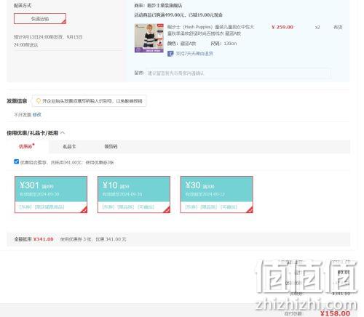Click the lightbulb tip icon beside 发票信息
This screenshot has width=364, height=317.
point(38,101)
